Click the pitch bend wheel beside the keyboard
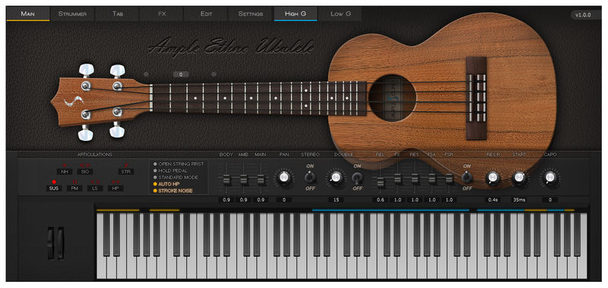This screenshot has height=288, width=608. point(51,243)
